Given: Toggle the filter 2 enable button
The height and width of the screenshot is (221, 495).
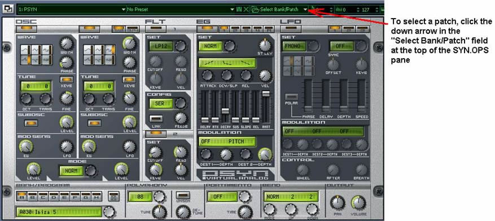Looking at the screenshot, I should 156,134.
